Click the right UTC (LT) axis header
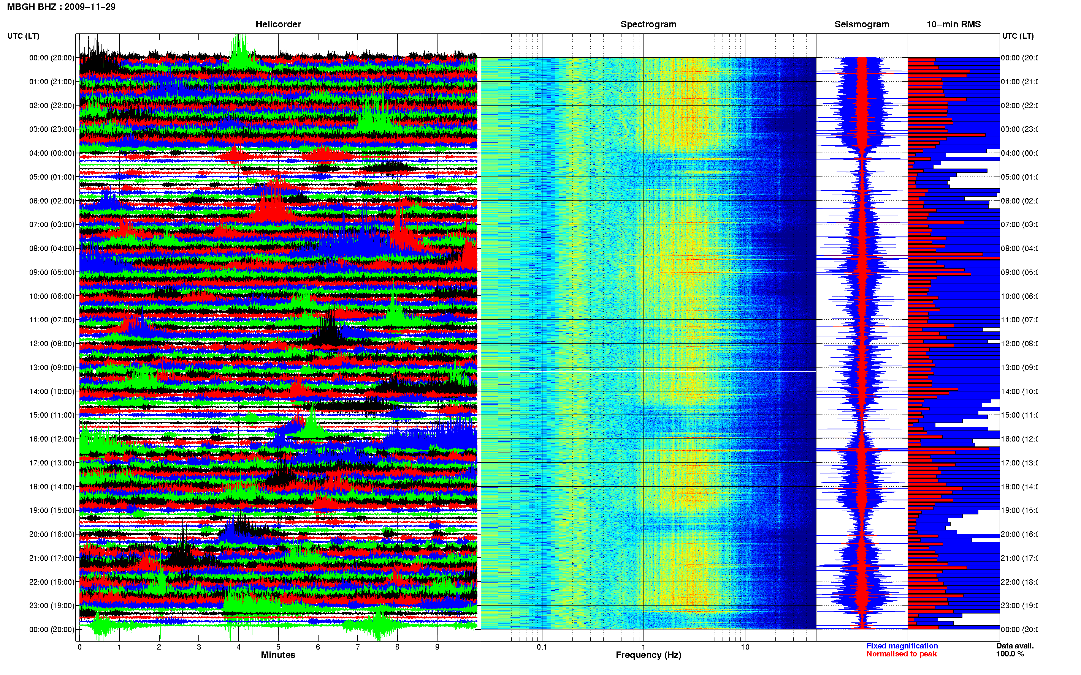The image size is (1081, 675). tap(1018, 36)
